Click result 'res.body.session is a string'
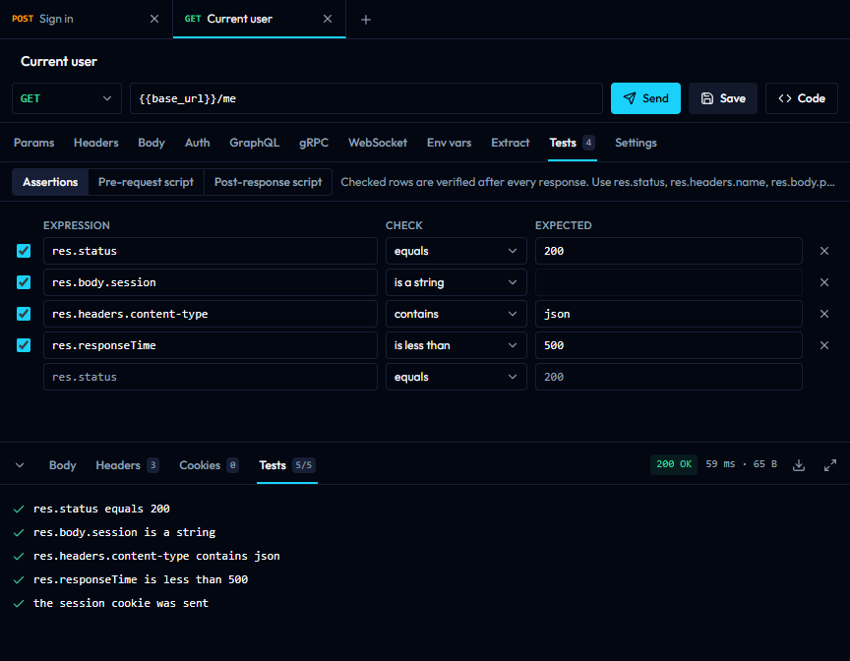The width and height of the screenshot is (850, 661). (x=124, y=532)
